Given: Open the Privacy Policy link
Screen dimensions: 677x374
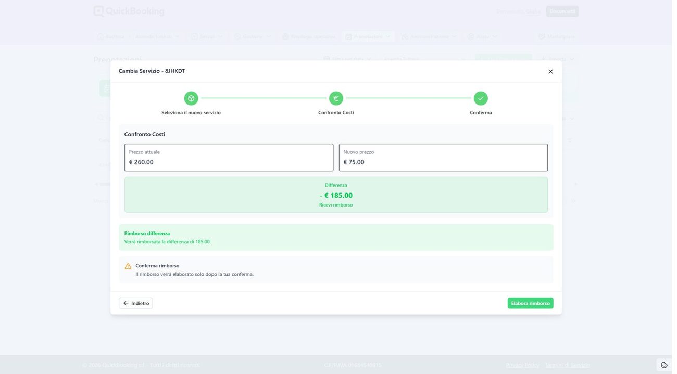Looking at the screenshot, I should click(x=522, y=365).
